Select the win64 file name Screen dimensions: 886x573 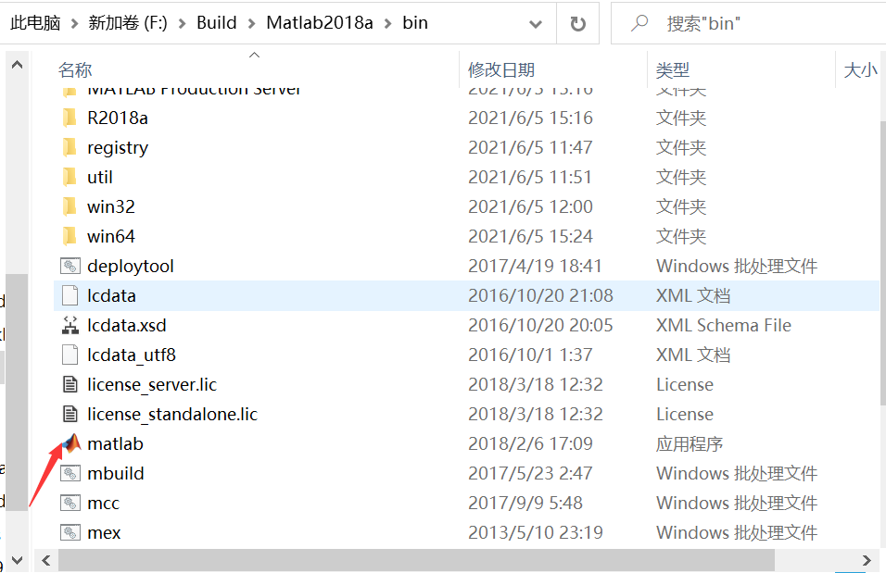111,237
